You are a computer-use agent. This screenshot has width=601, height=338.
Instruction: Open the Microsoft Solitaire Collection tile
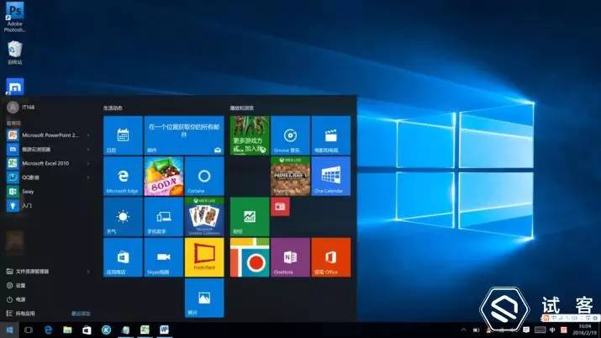point(203,217)
